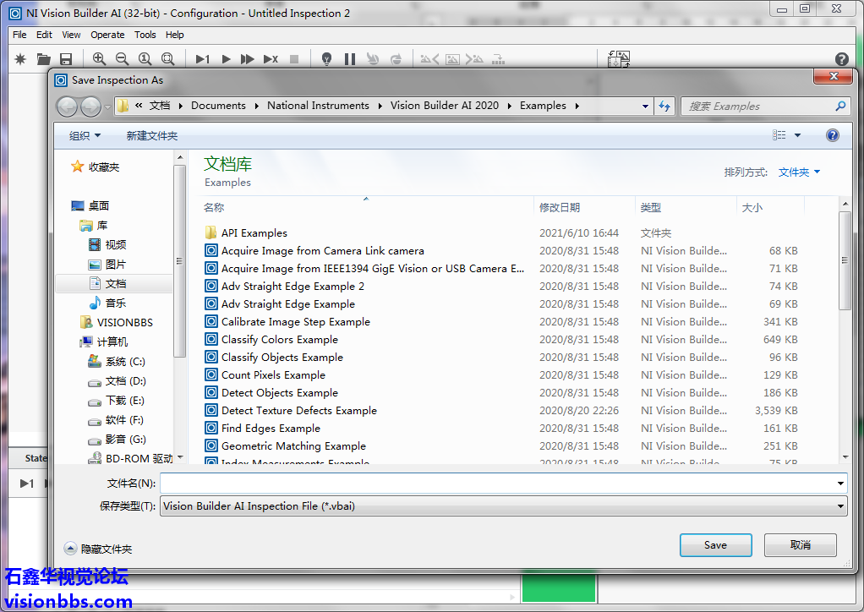Open the view options dropdown arrow

(x=797, y=136)
